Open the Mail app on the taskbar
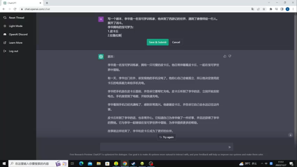The width and height of the screenshot is (297, 167). 90,163
